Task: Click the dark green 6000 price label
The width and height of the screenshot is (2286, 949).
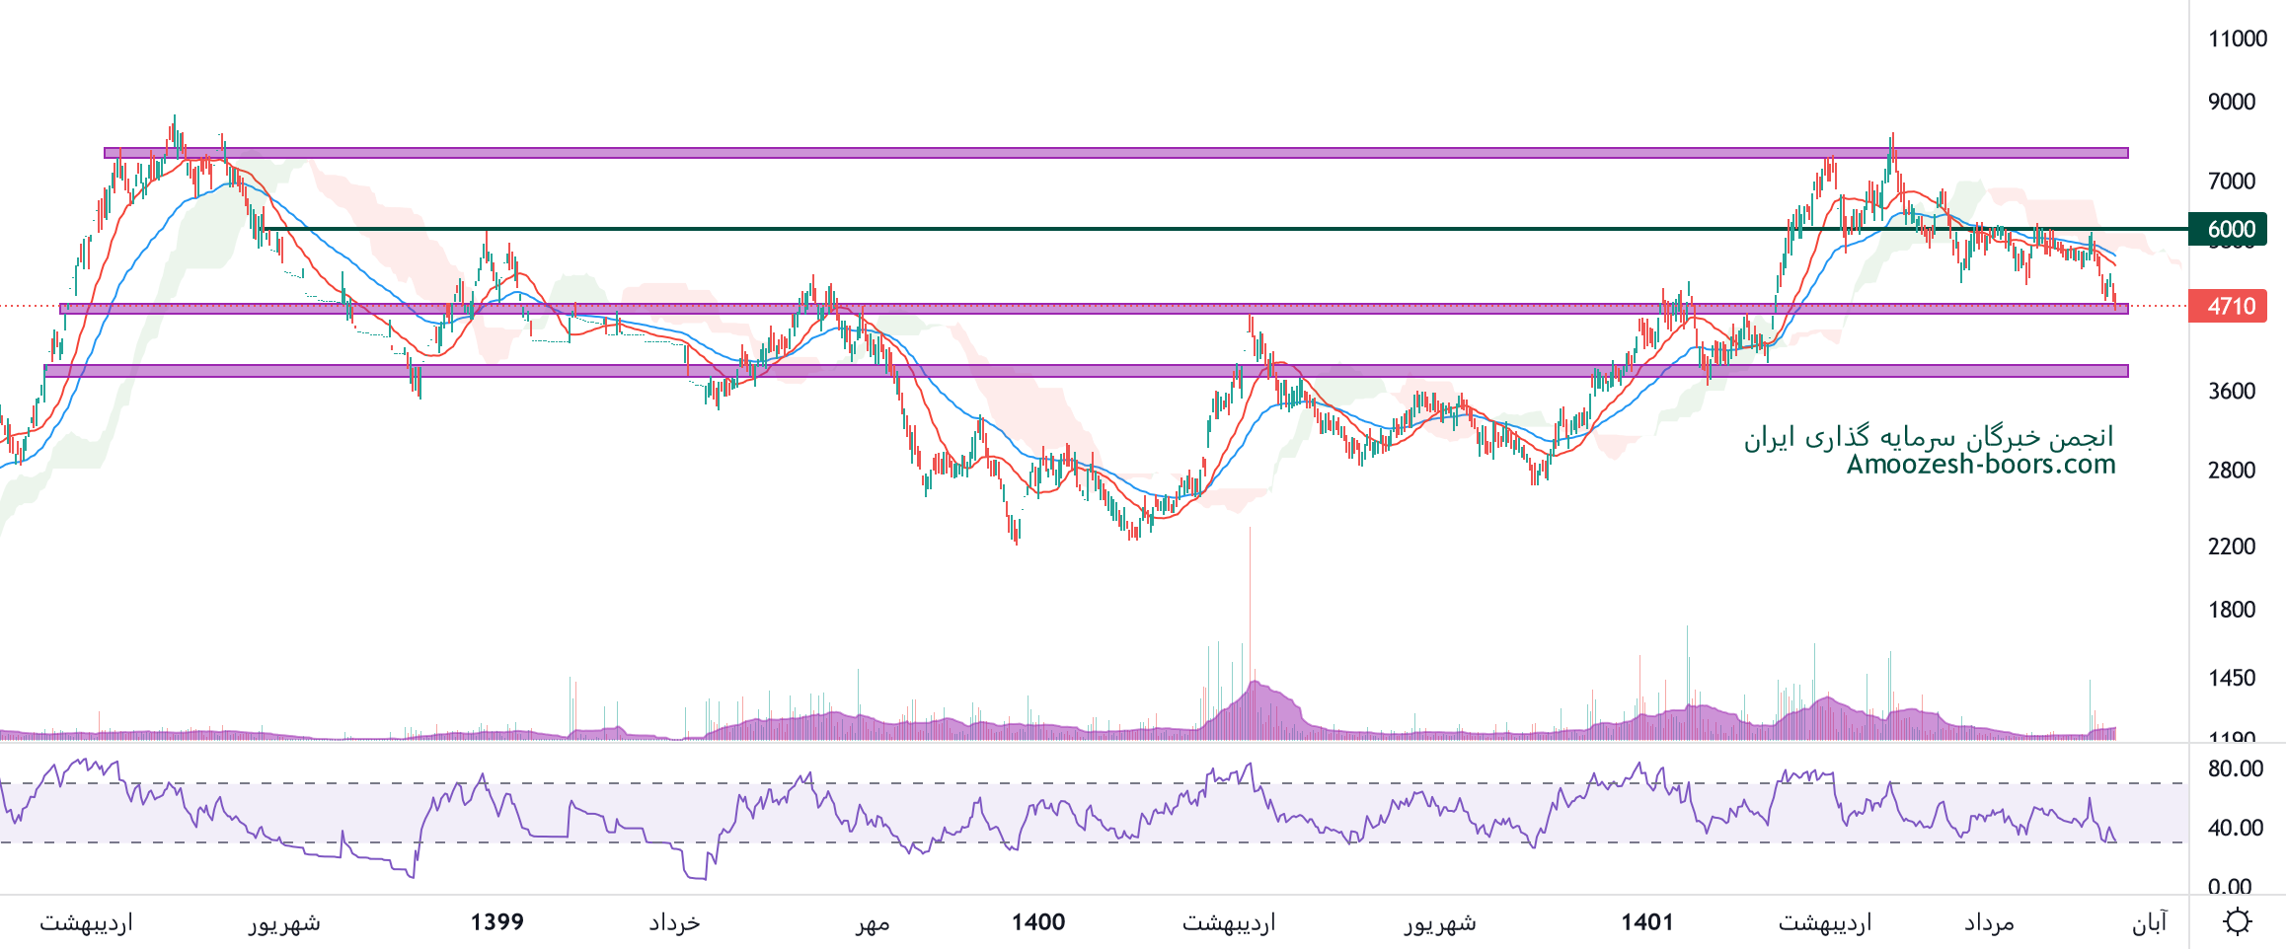Action: pyautogui.click(x=2227, y=229)
